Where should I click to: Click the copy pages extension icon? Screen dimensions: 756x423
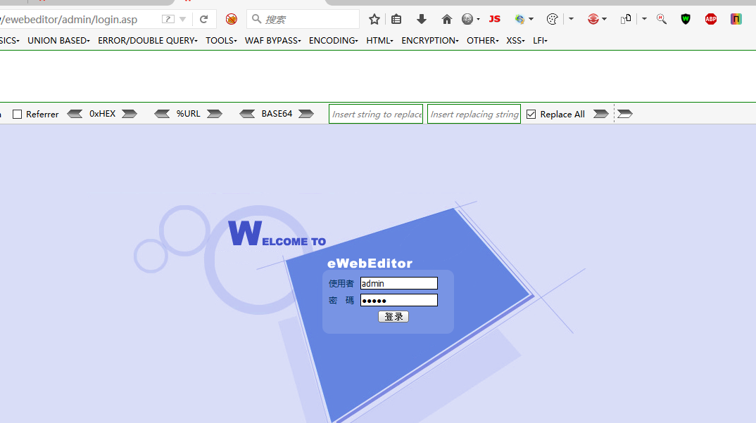pyautogui.click(x=626, y=19)
